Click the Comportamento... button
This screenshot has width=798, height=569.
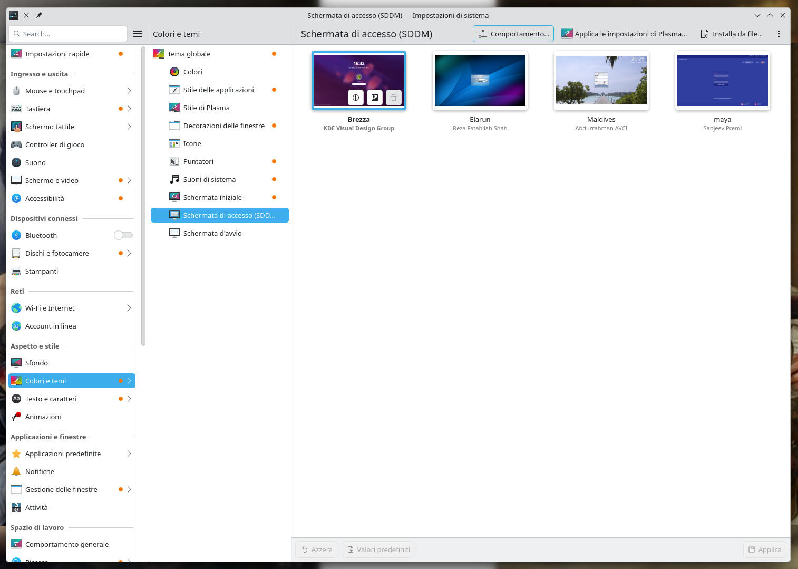(x=513, y=34)
